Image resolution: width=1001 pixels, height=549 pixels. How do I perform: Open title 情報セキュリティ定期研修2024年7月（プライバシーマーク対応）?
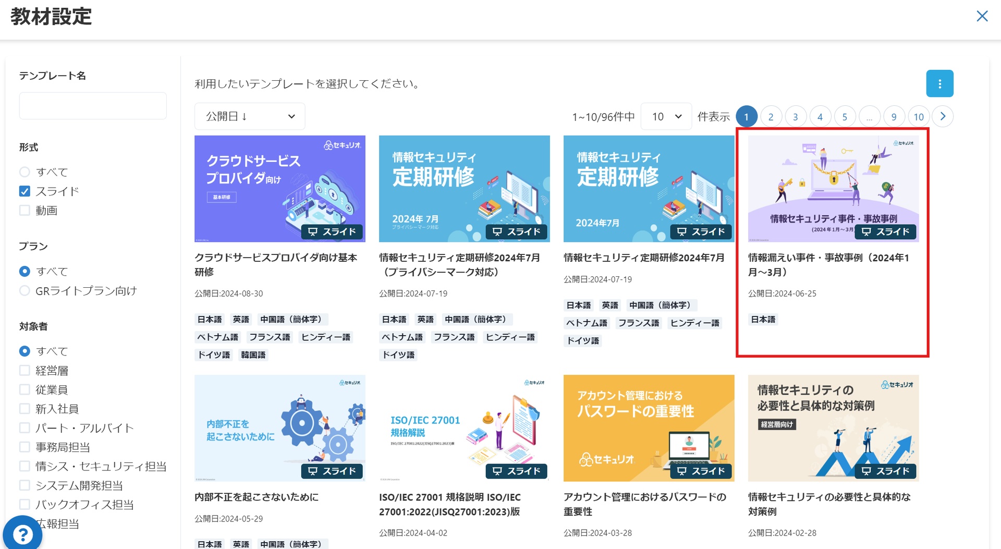tap(460, 265)
